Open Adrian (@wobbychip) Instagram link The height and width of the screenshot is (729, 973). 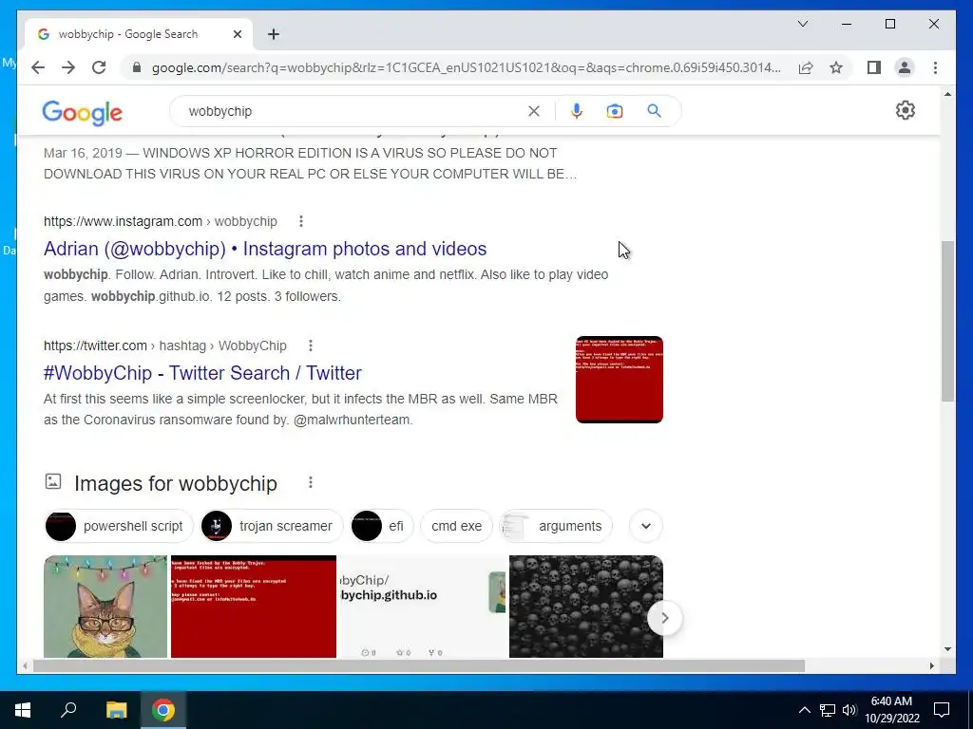click(265, 249)
